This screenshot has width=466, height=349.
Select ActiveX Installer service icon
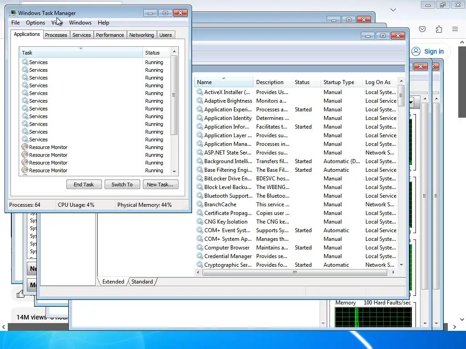200,92
